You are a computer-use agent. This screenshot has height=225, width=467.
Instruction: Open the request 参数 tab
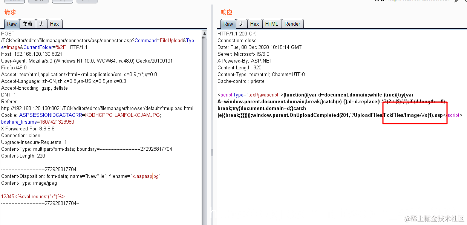28,24
